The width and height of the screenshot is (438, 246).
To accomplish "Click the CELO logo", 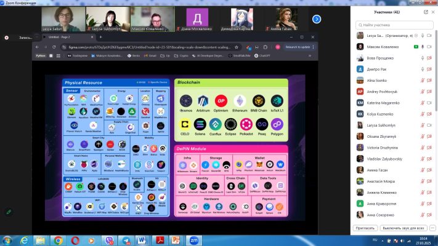I will point(185,124).
